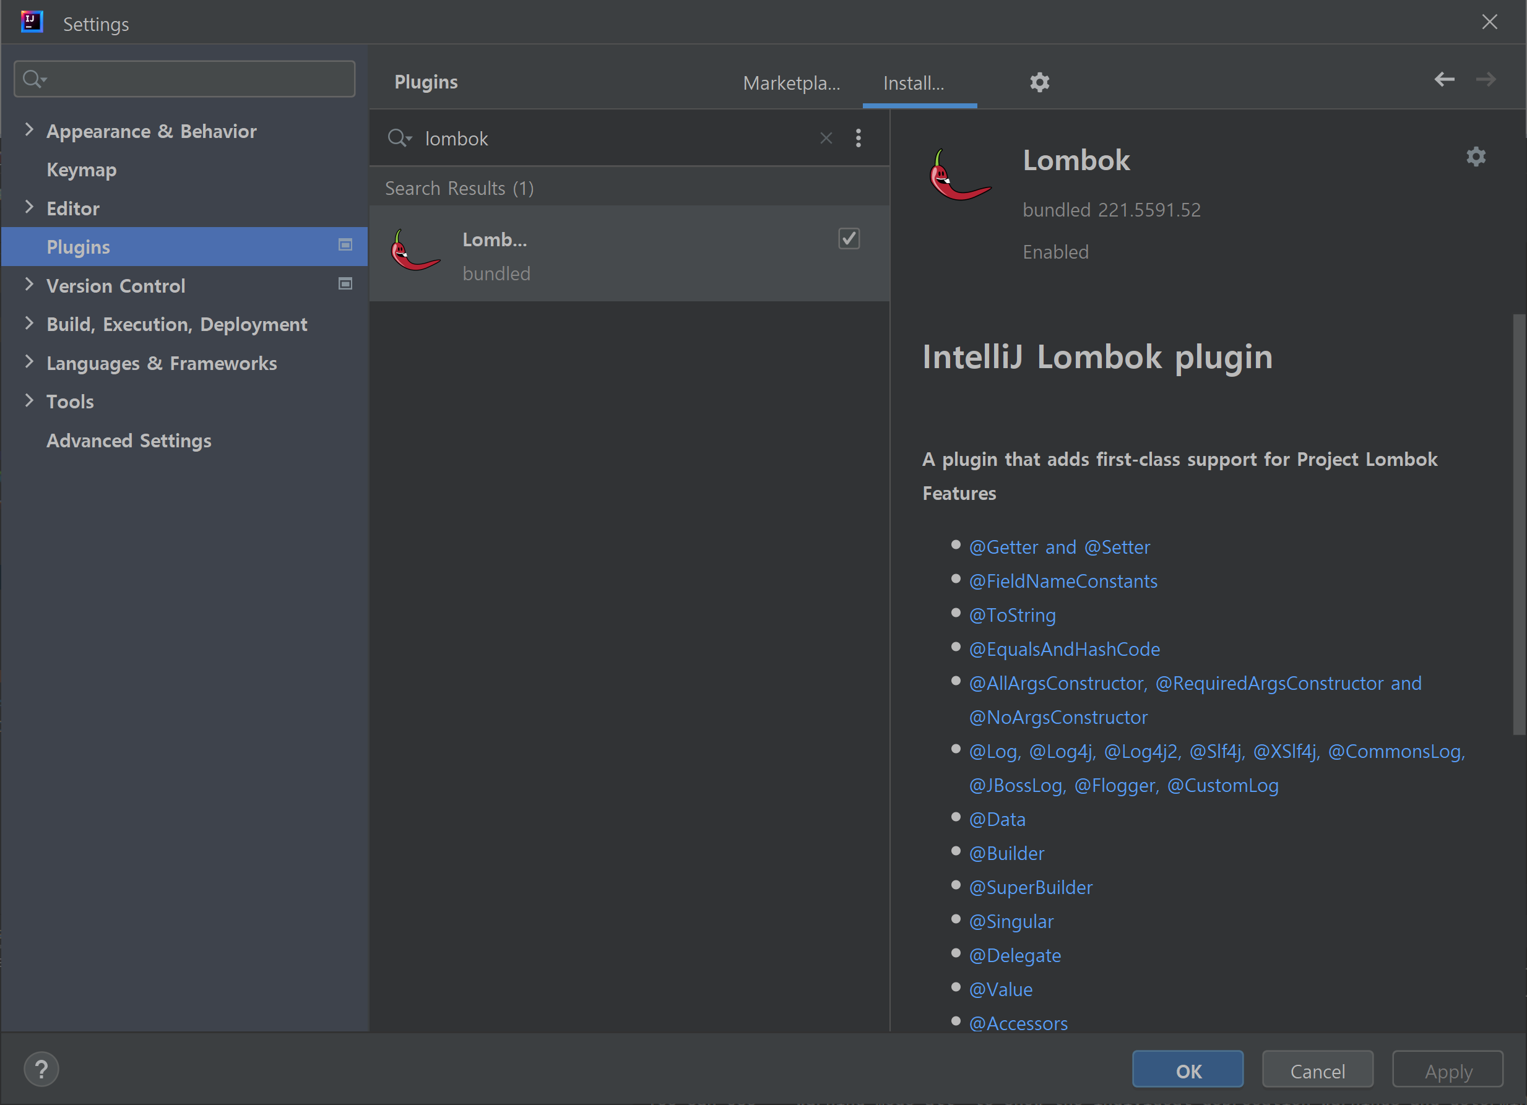This screenshot has height=1105, width=1527.
Task: Open the @JBossLog, @Flogger, @CustomLog link
Action: [1123, 785]
